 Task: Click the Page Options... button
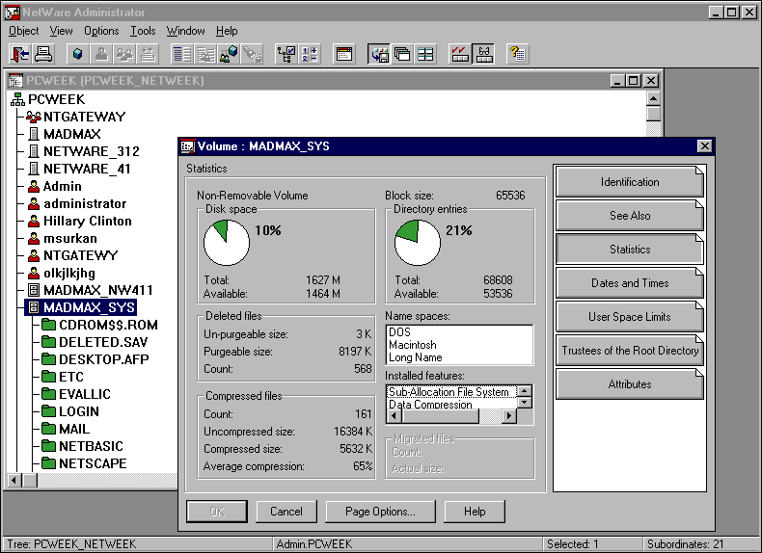click(380, 512)
